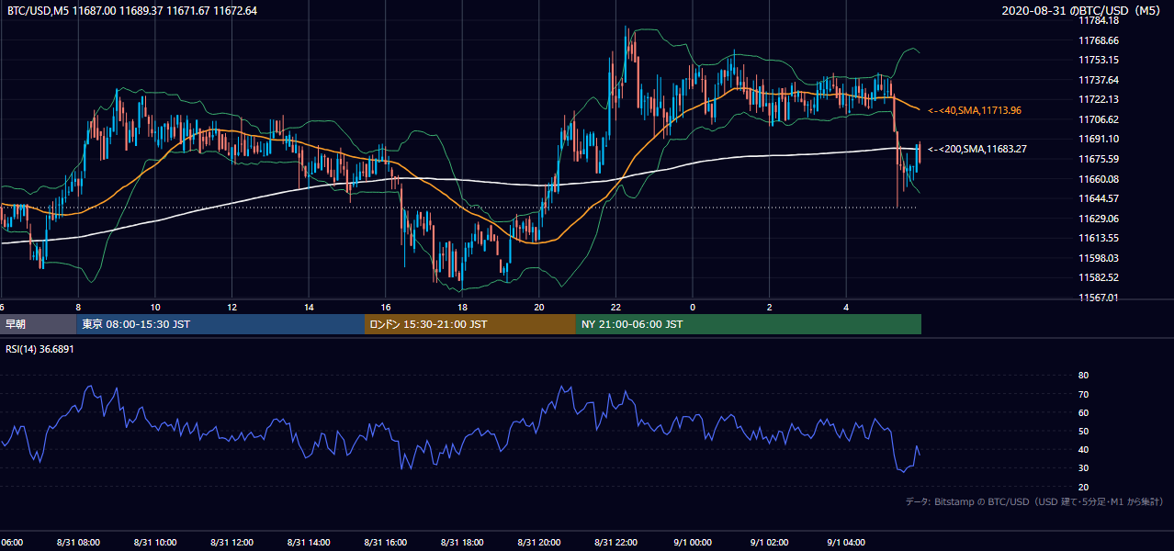Click hour tick 18 under price chart
The height and width of the screenshot is (551, 1174).
point(462,307)
